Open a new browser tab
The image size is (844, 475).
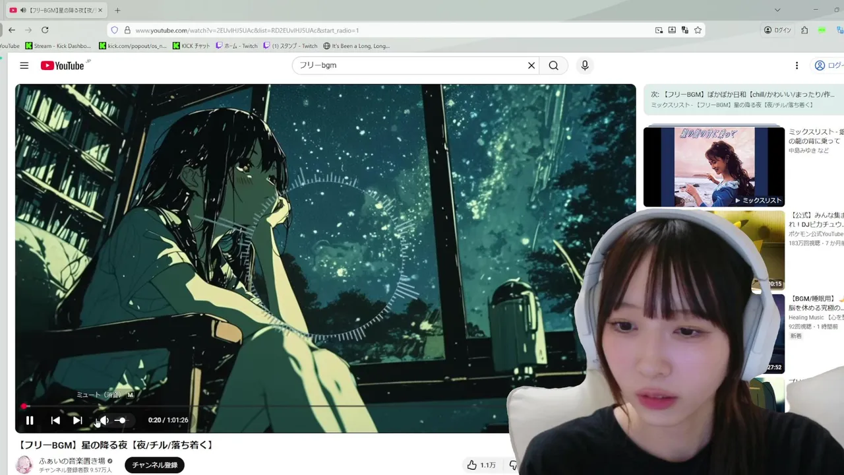117,10
